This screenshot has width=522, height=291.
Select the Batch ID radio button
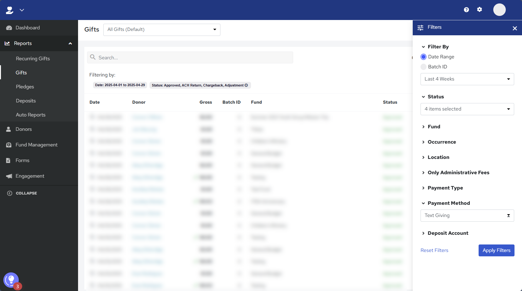pos(424,67)
